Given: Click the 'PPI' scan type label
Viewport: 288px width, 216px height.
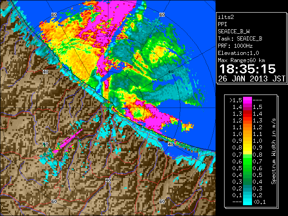Looking at the screenshot, I should pos(222,24).
